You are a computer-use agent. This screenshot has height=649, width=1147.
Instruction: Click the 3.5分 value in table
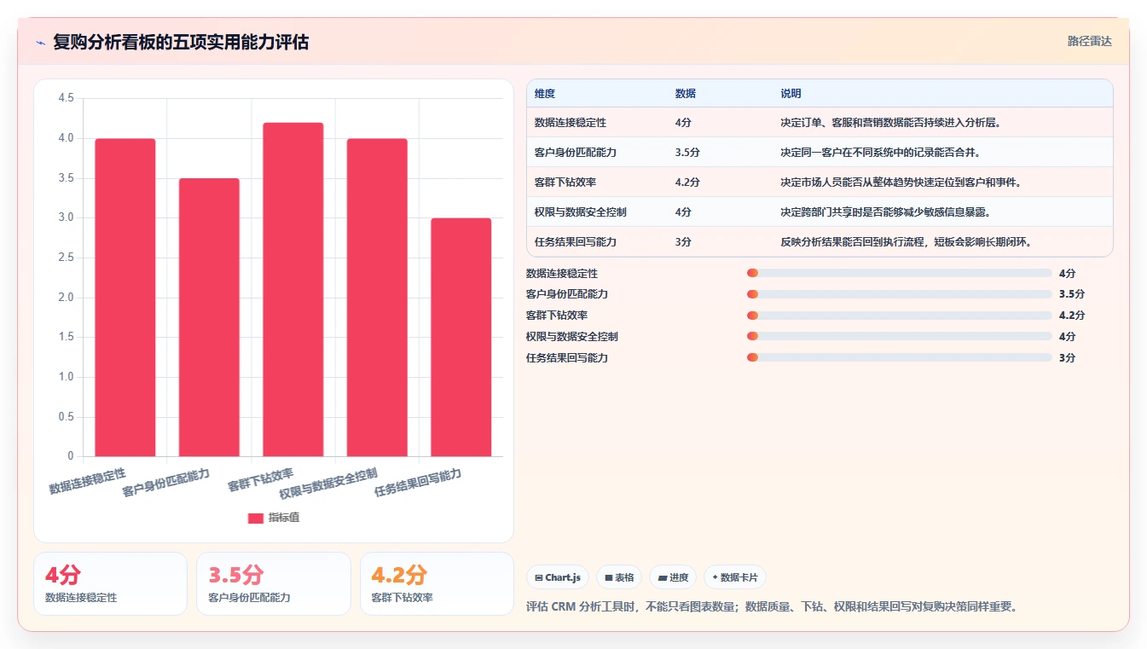pos(687,153)
